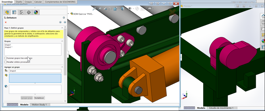Open the PropertyManager tab icon
Screen dimensions: 265x111
14,12
